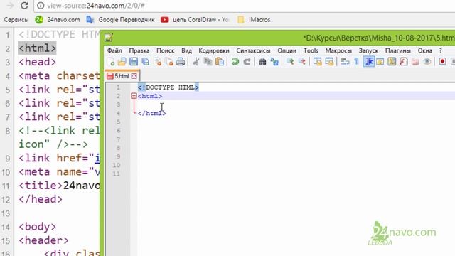This screenshot has height=256, width=455.
Task: Open the Поиск menu
Action: [x=166, y=50]
